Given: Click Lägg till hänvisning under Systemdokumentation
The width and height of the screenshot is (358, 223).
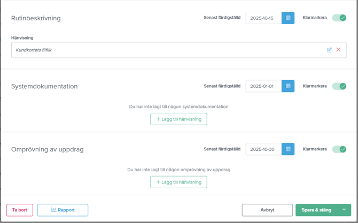Looking at the screenshot, I should pos(178,119).
